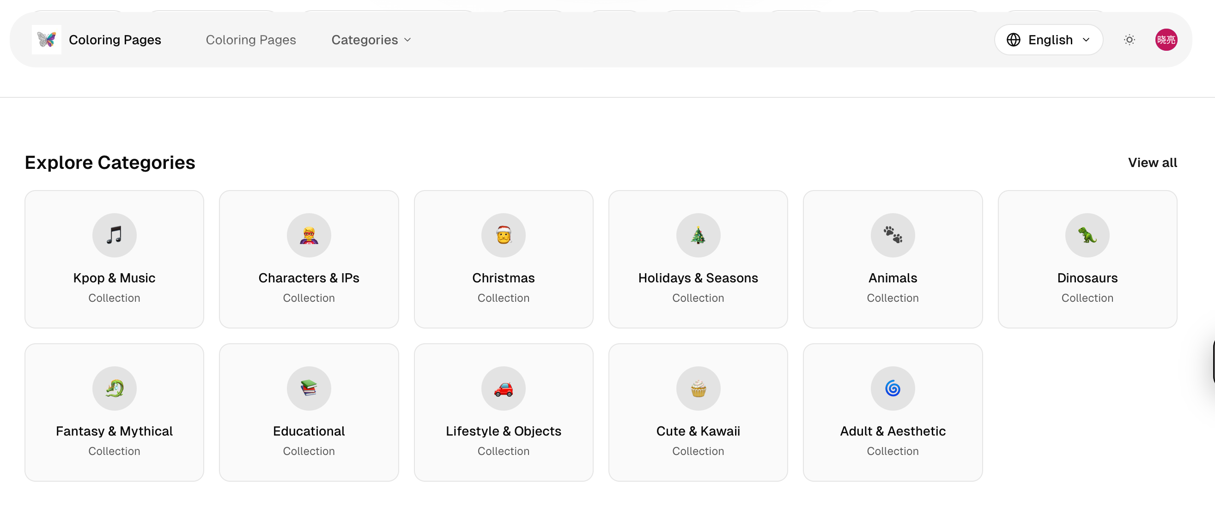The height and width of the screenshot is (526, 1215).
Task: Click the butterfly logo icon
Action: tap(46, 40)
